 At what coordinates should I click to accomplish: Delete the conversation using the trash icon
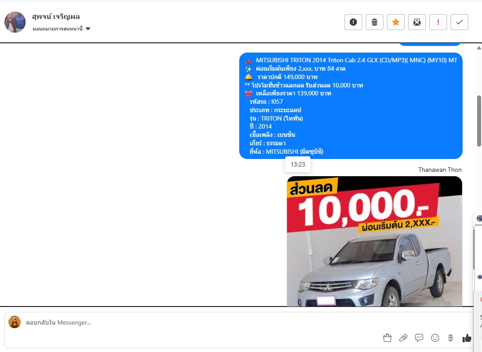point(375,22)
